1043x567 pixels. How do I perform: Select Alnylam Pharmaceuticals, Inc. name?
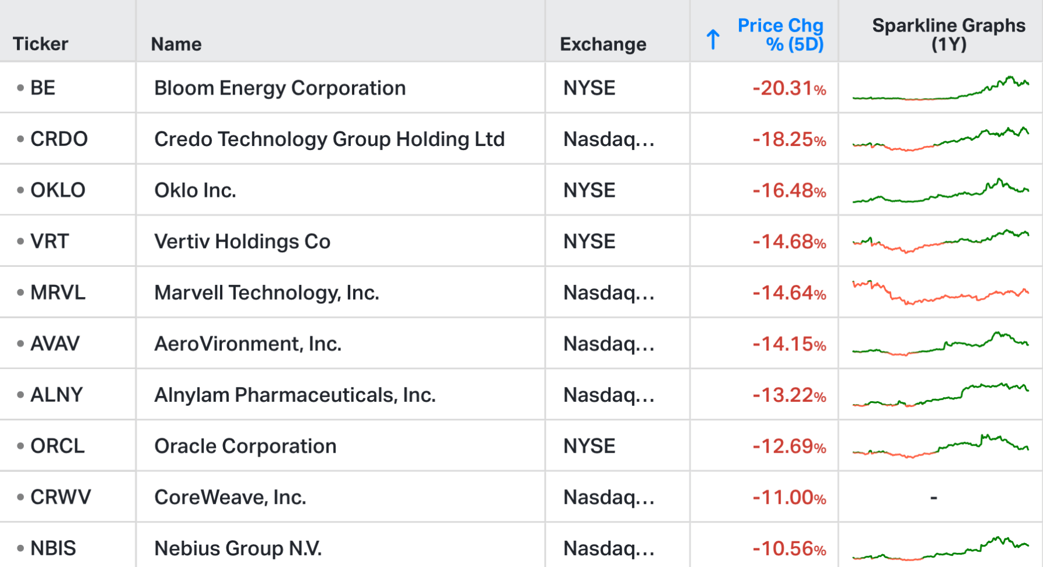pos(295,395)
